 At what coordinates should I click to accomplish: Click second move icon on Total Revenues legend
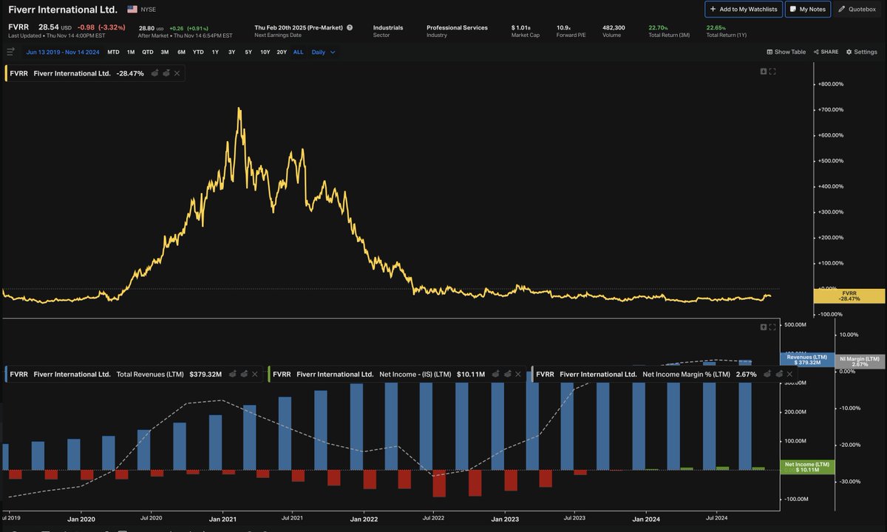click(244, 375)
